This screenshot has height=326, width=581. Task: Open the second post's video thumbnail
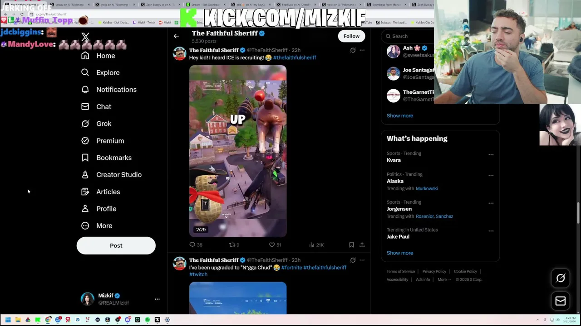pos(238,298)
